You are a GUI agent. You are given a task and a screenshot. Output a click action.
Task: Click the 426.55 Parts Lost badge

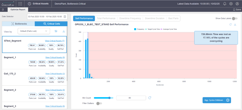tap(32, 78)
